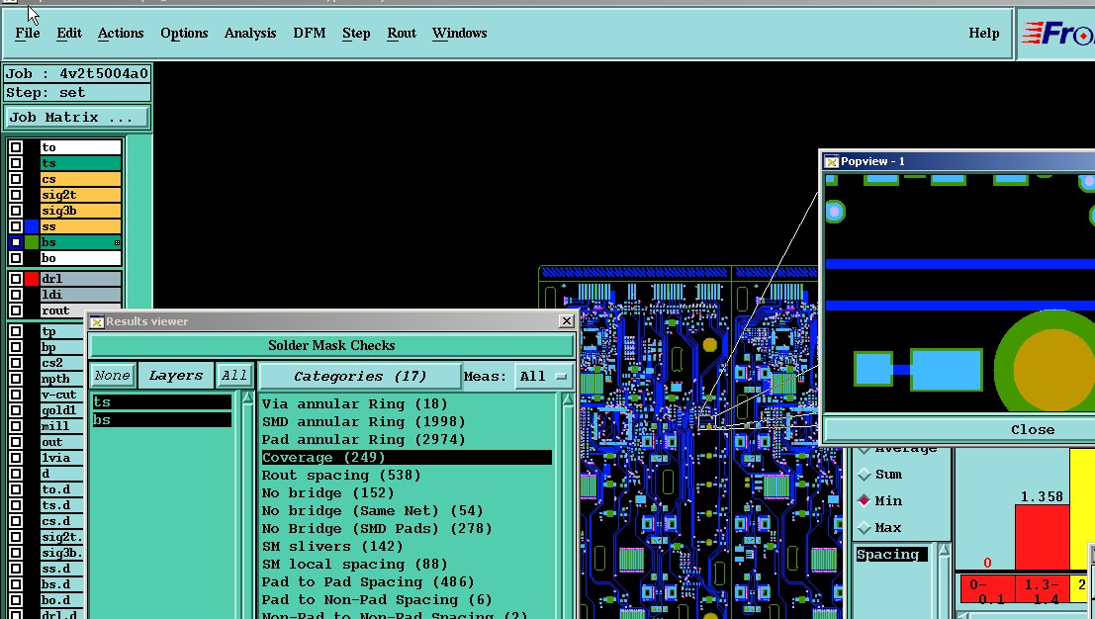Screen dimensions: 1095x619
Task: Click the Popview - 1 window icon
Action: (831, 161)
